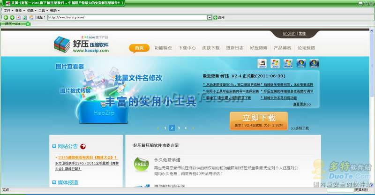
Task: Select banner slide number 3
Action: click(x=179, y=127)
